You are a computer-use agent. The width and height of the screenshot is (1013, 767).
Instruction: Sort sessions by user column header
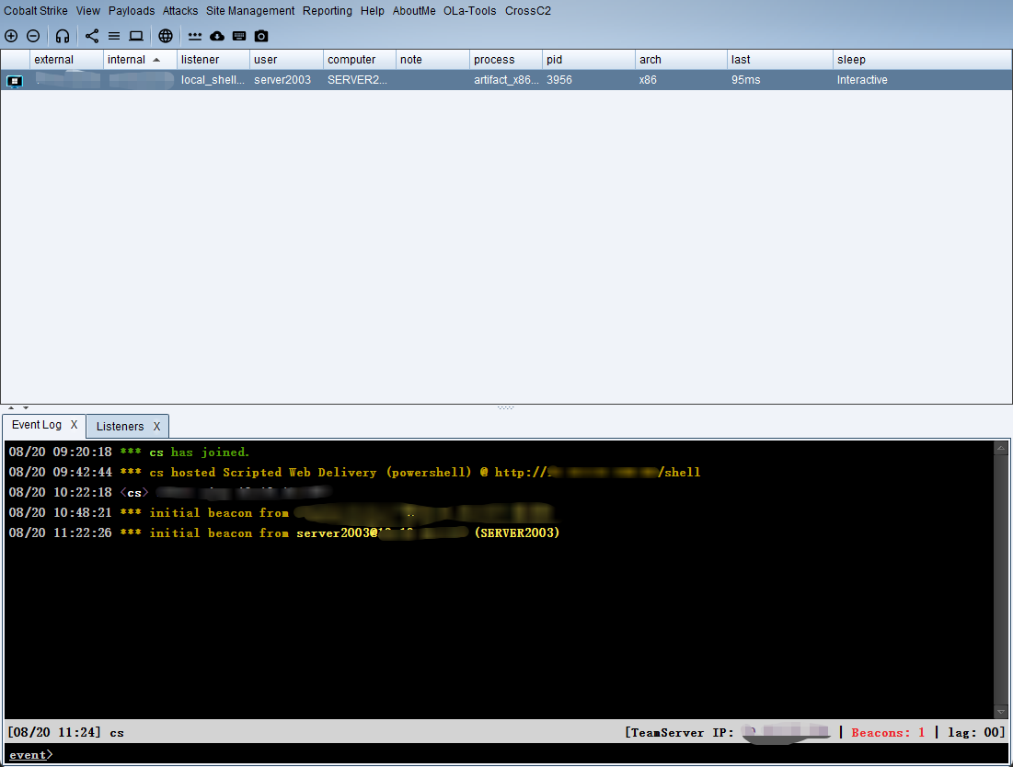click(286, 60)
